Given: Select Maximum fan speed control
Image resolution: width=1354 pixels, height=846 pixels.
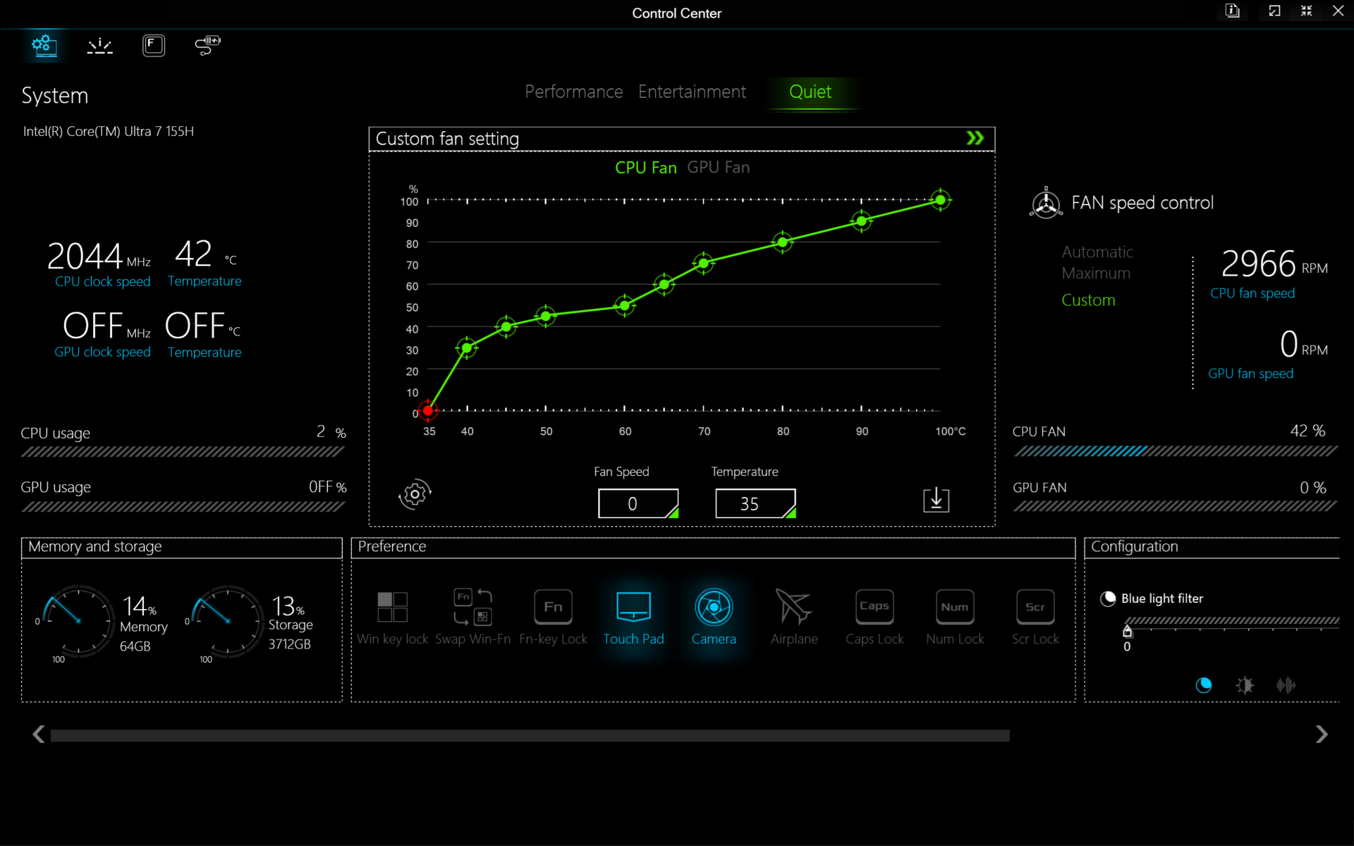Looking at the screenshot, I should click(1095, 273).
